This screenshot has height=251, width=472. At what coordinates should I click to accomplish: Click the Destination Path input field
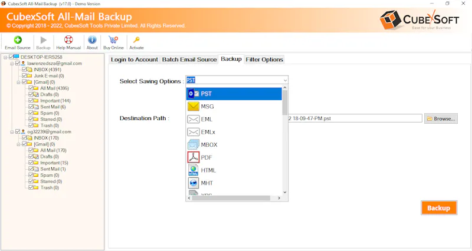point(355,118)
